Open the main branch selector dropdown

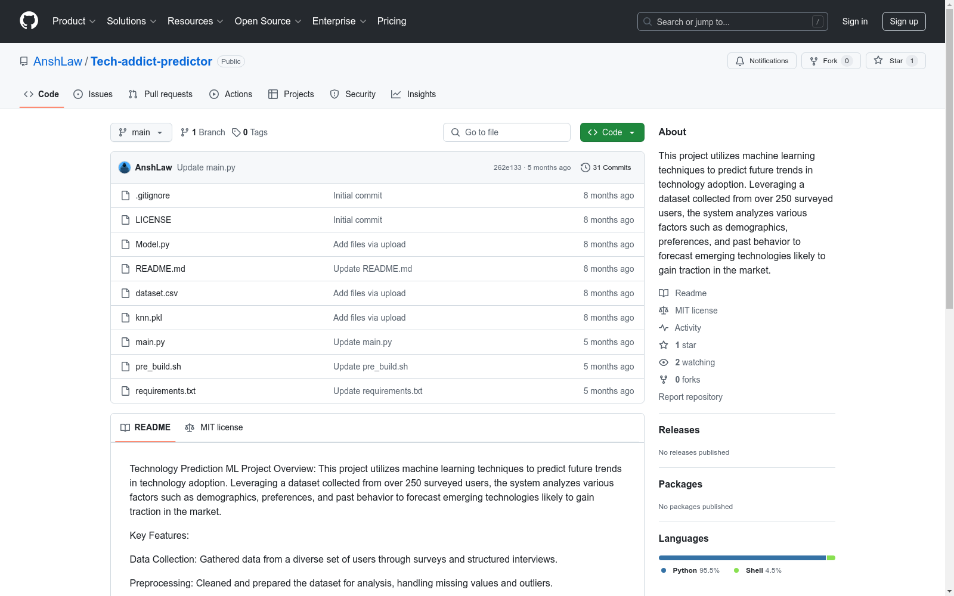pyautogui.click(x=141, y=132)
